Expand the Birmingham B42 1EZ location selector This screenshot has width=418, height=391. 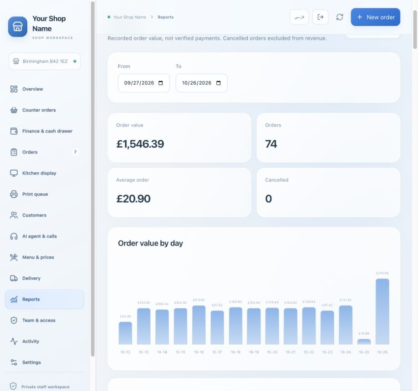point(45,61)
